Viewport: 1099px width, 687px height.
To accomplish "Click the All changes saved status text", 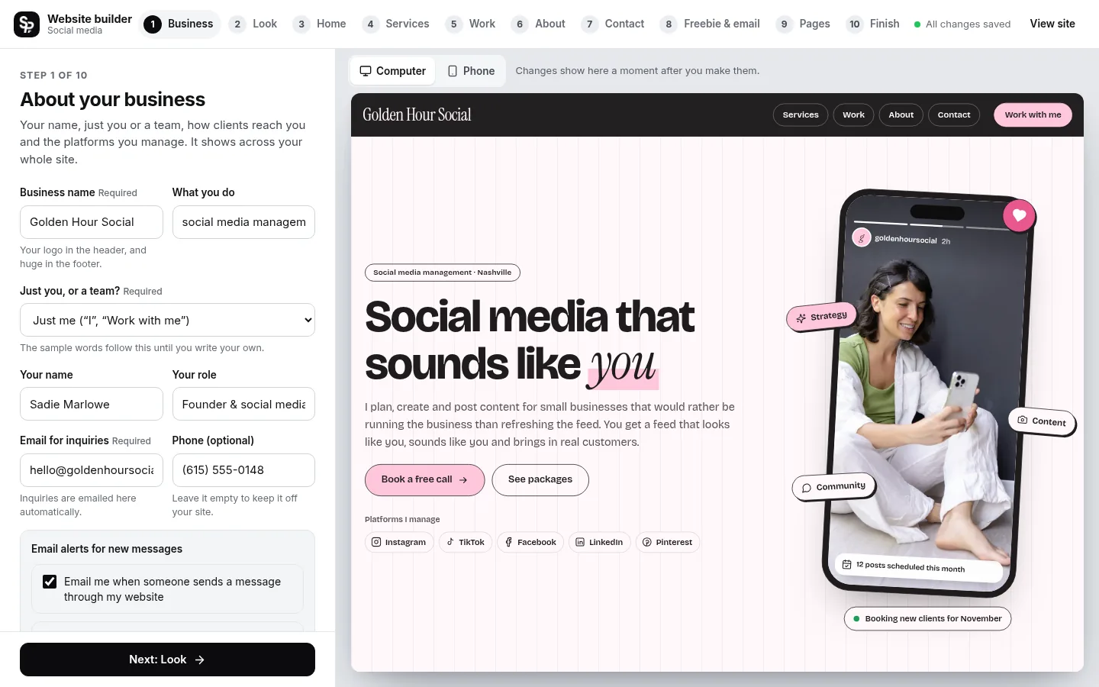I will pos(968,24).
